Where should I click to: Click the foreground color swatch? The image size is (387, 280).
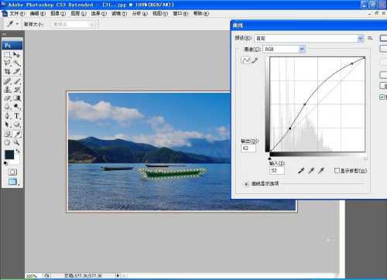pyautogui.click(x=9, y=155)
